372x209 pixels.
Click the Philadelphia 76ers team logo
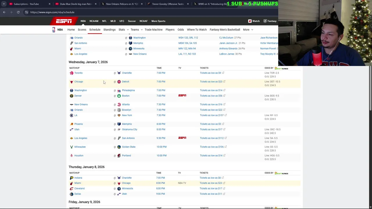click(119, 90)
